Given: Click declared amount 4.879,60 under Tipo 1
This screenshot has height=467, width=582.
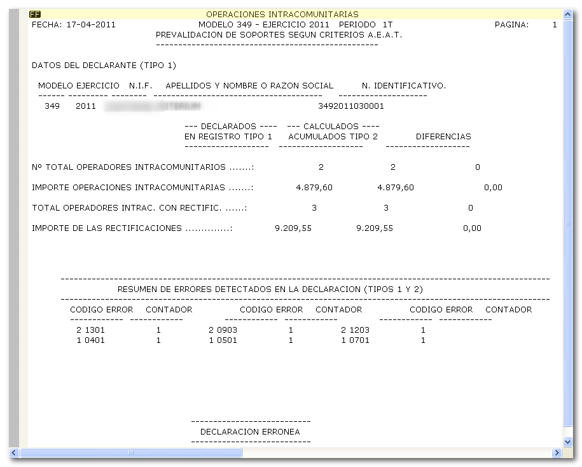Looking at the screenshot, I should pos(314,188).
